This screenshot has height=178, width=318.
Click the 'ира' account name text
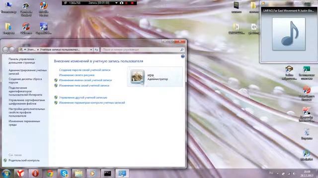pos(151,75)
